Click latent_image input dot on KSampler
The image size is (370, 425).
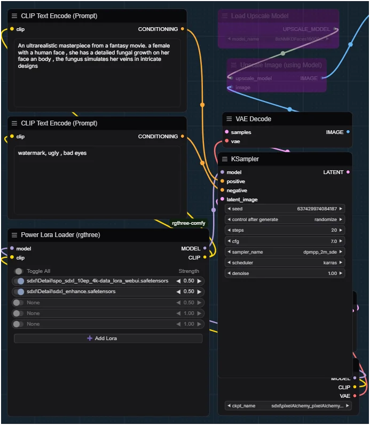[x=222, y=199]
